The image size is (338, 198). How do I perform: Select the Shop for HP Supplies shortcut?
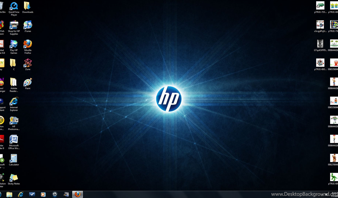pos(14,28)
